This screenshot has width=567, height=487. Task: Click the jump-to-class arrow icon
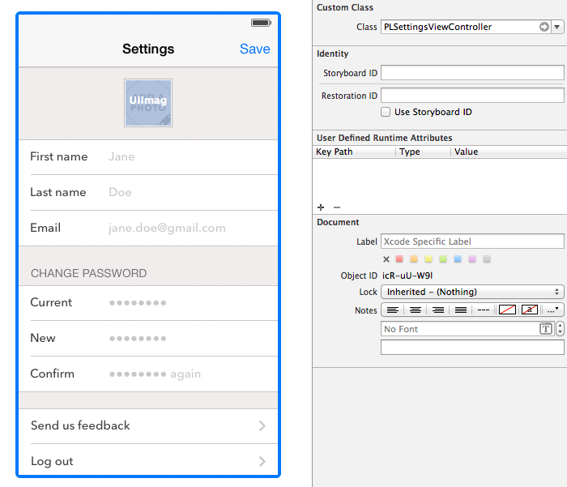pyautogui.click(x=544, y=27)
